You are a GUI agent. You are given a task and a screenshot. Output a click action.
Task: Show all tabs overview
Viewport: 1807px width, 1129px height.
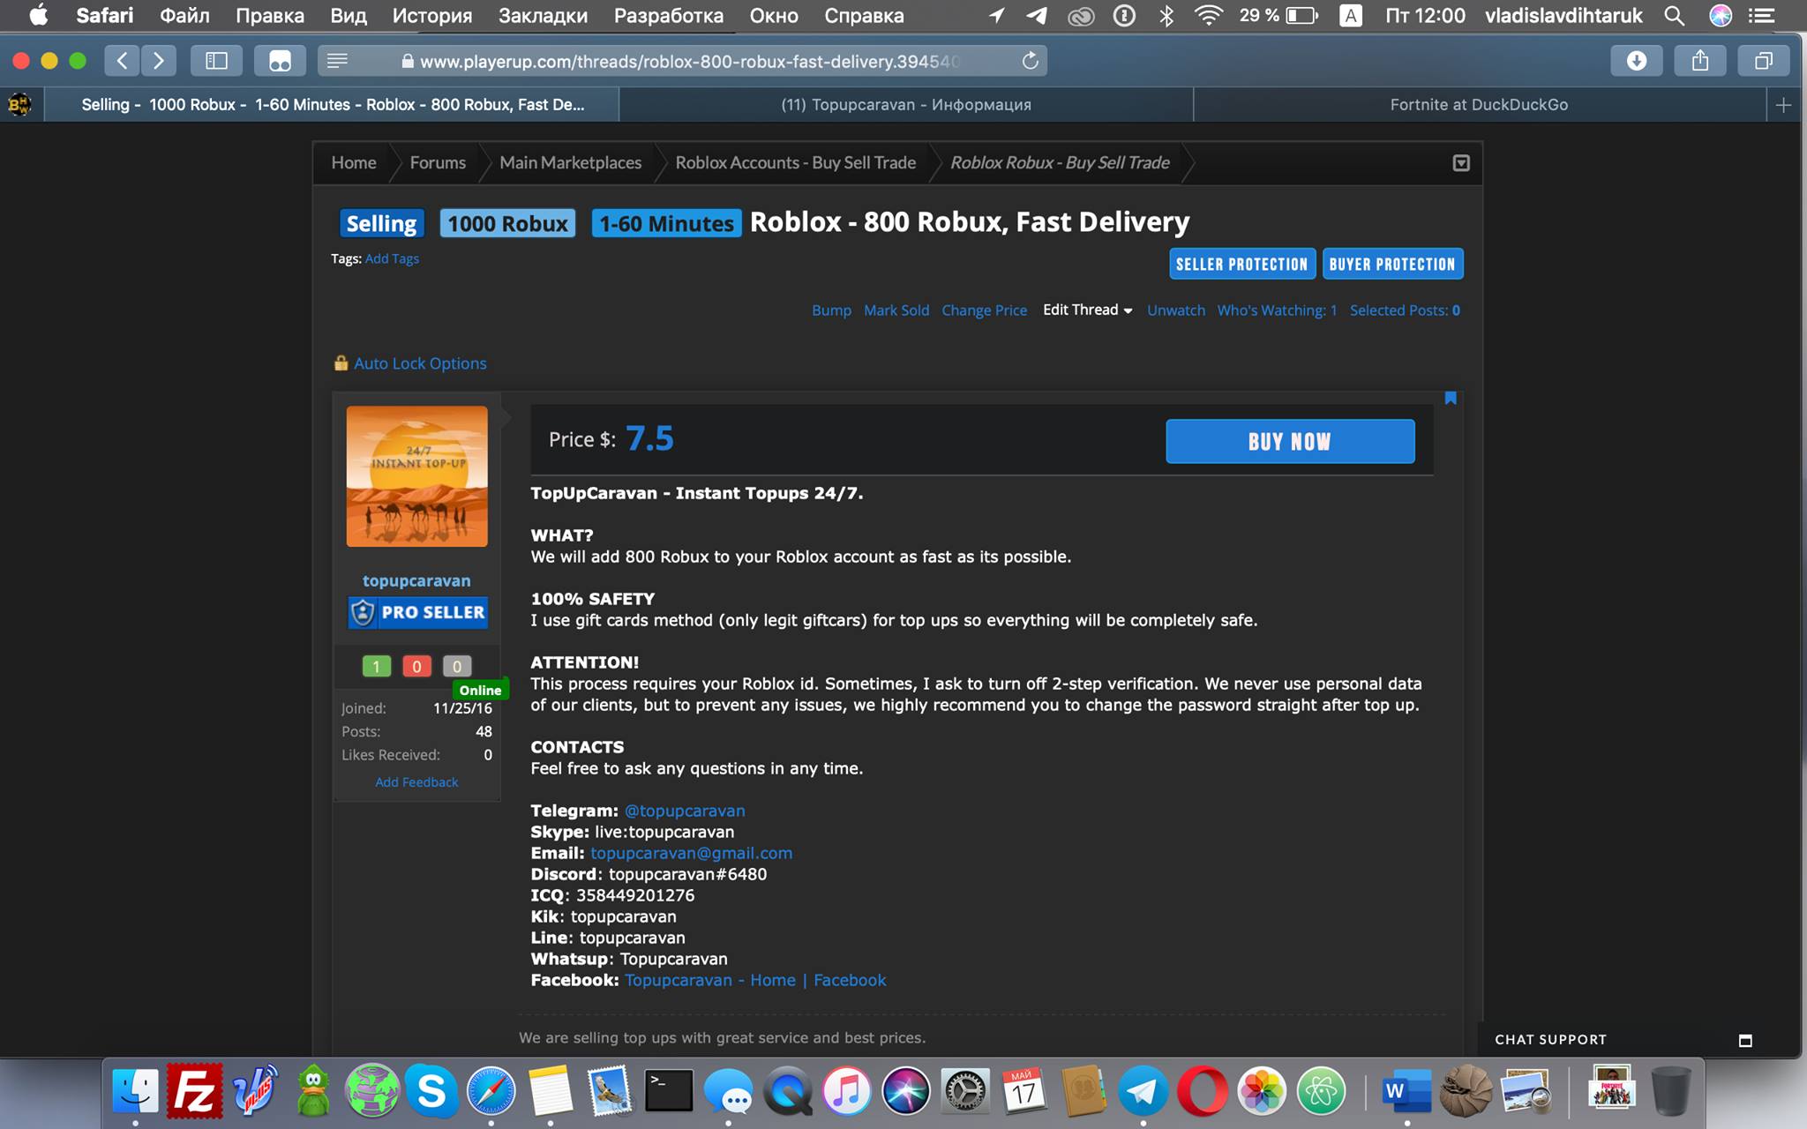coord(1763,61)
